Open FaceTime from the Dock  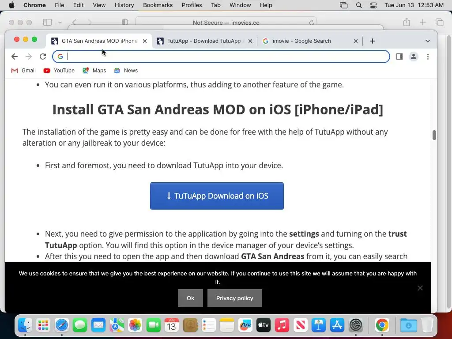point(153,325)
